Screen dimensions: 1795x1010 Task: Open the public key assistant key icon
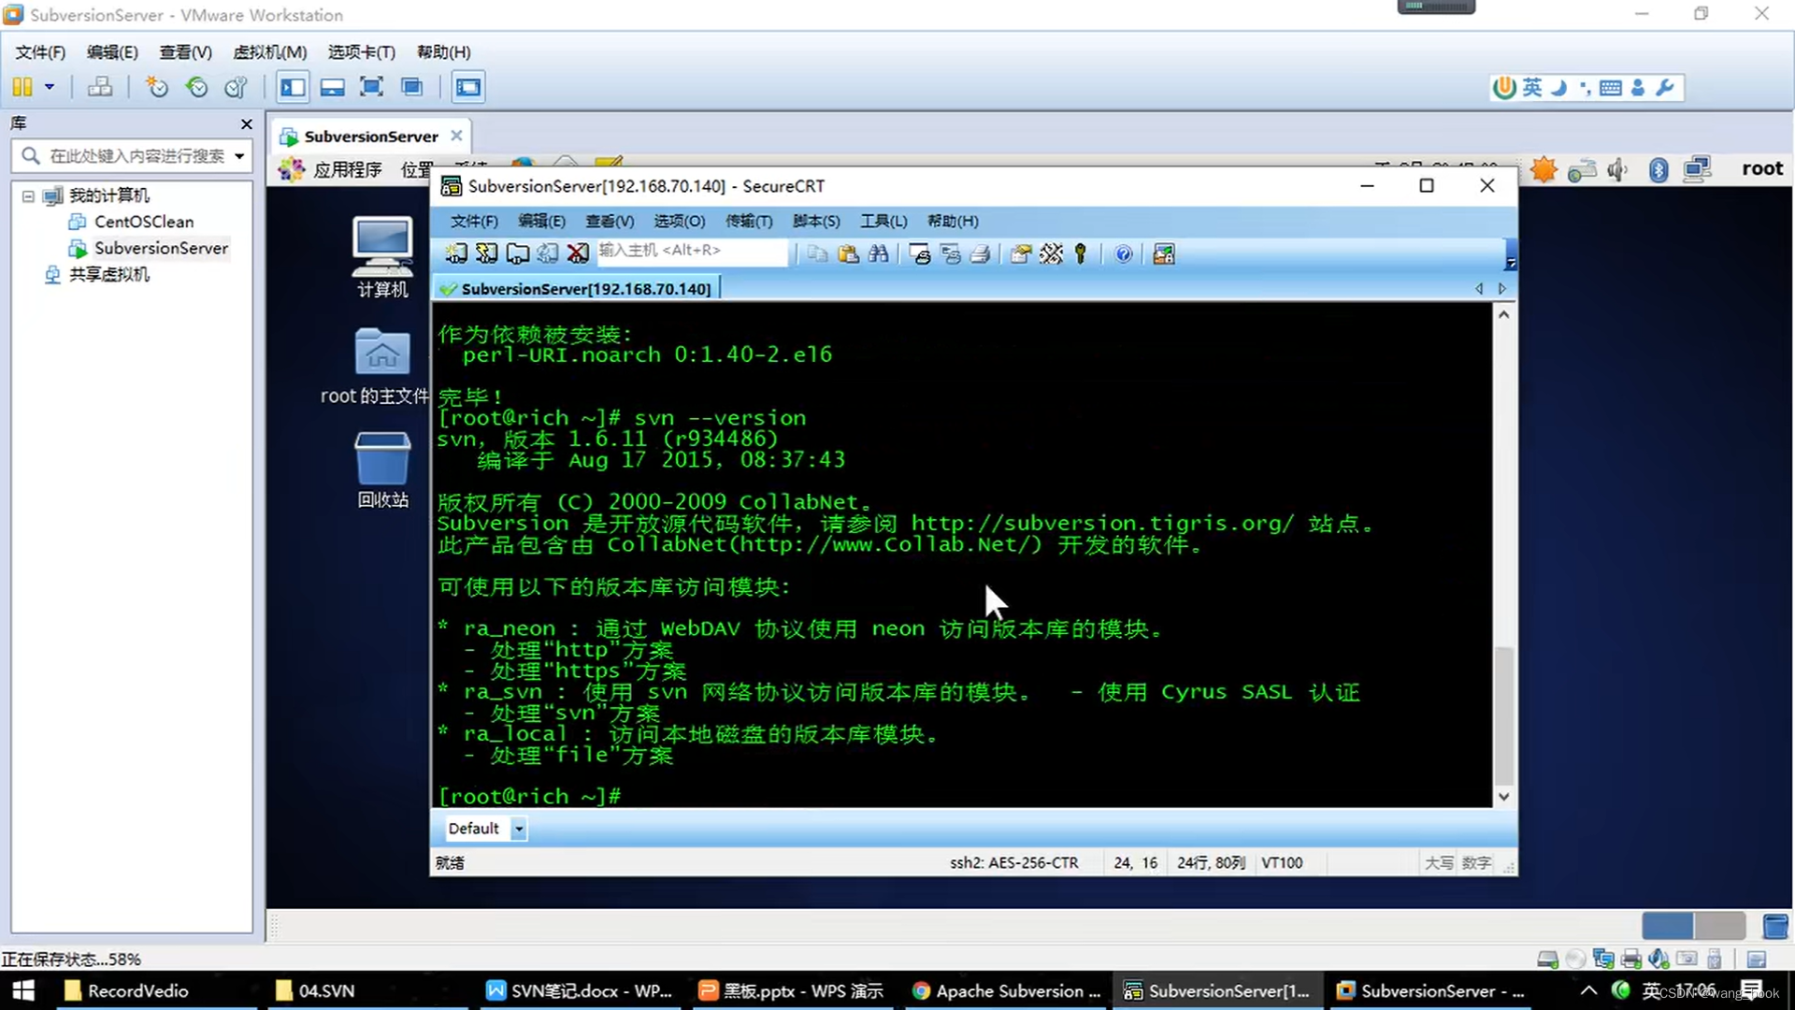click(x=1081, y=253)
